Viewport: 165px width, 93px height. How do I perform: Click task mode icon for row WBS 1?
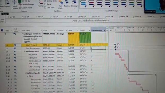point(15,34)
